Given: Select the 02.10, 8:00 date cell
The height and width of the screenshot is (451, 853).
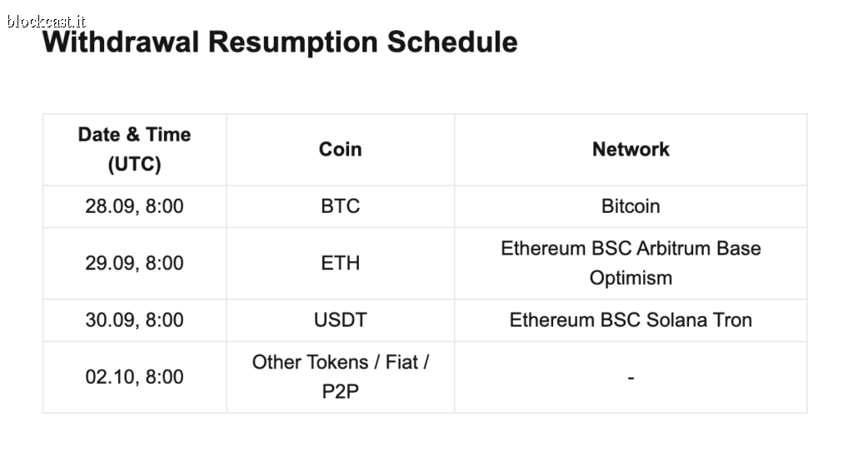Looking at the screenshot, I should click(134, 377).
